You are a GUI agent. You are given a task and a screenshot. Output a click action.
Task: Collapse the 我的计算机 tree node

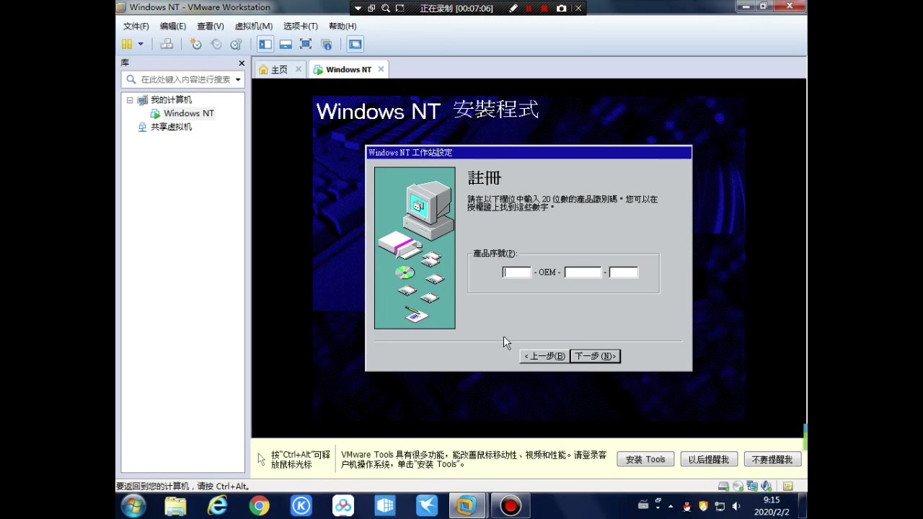click(x=130, y=99)
